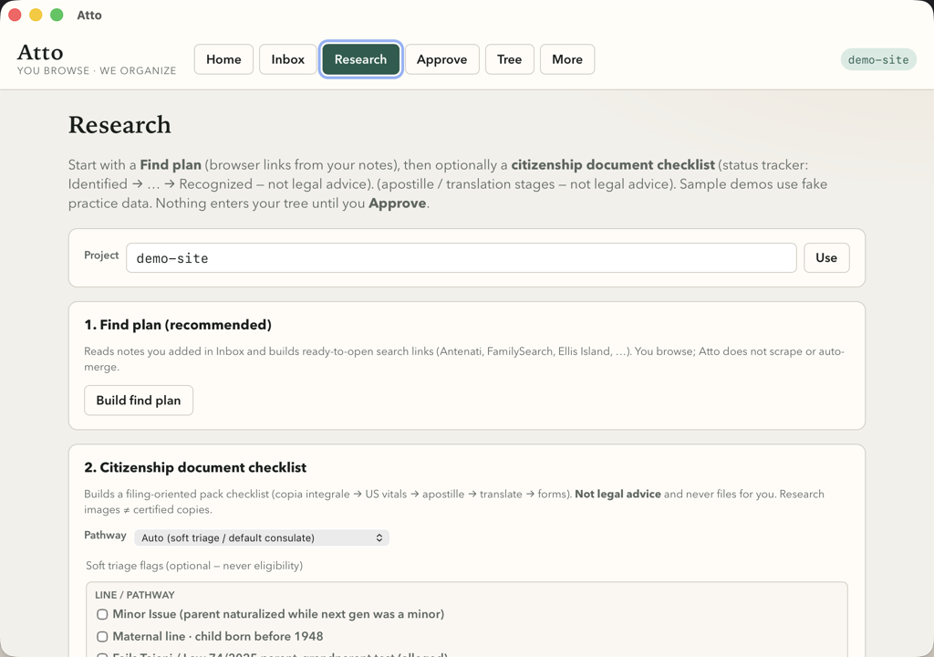Image resolution: width=934 pixels, height=657 pixels.
Task: Close the Atto window
Action: pyautogui.click(x=15, y=15)
